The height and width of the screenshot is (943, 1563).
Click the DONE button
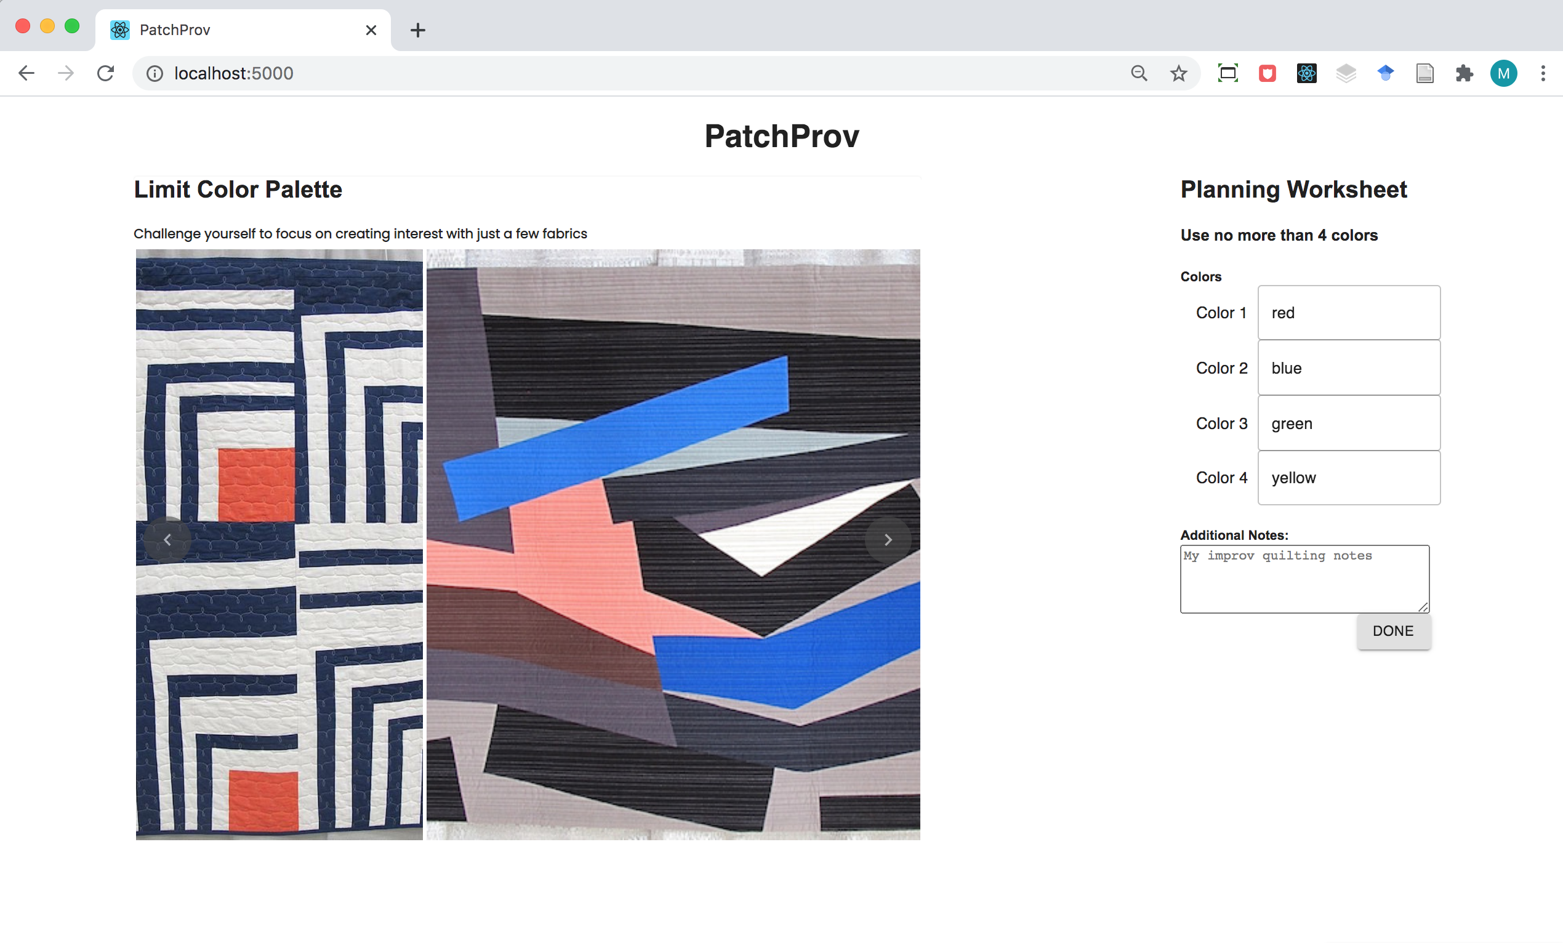1393,631
